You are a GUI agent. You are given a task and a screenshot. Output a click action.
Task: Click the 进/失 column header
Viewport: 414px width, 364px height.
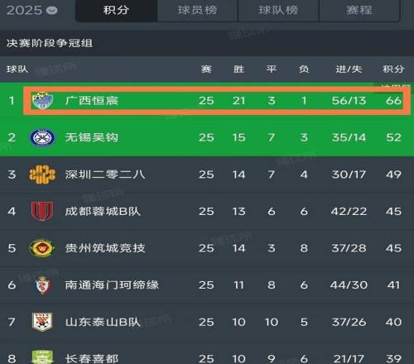(x=349, y=69)
